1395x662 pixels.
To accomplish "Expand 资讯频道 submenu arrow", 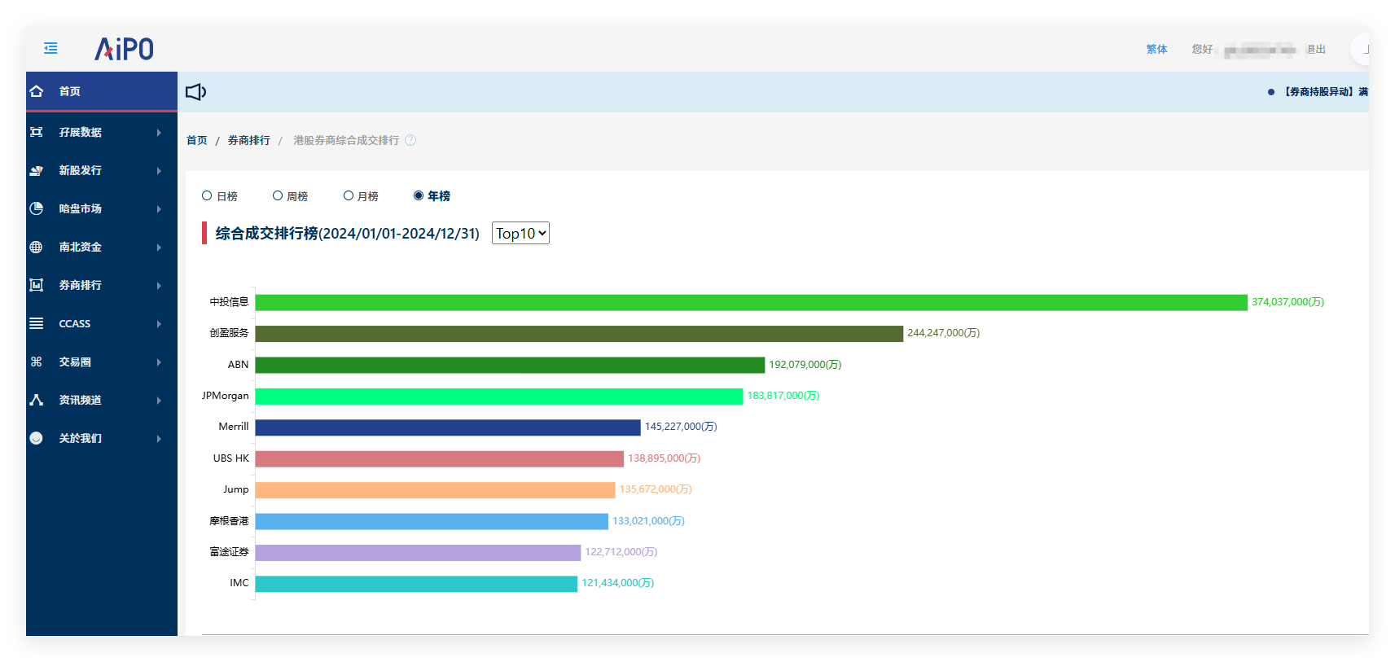I will [159, 401].
